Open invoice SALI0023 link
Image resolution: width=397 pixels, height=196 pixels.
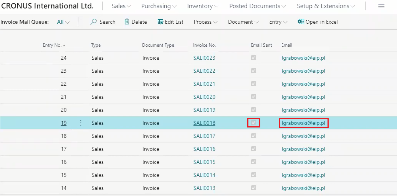pyautogui.click(x=204, y=58)
